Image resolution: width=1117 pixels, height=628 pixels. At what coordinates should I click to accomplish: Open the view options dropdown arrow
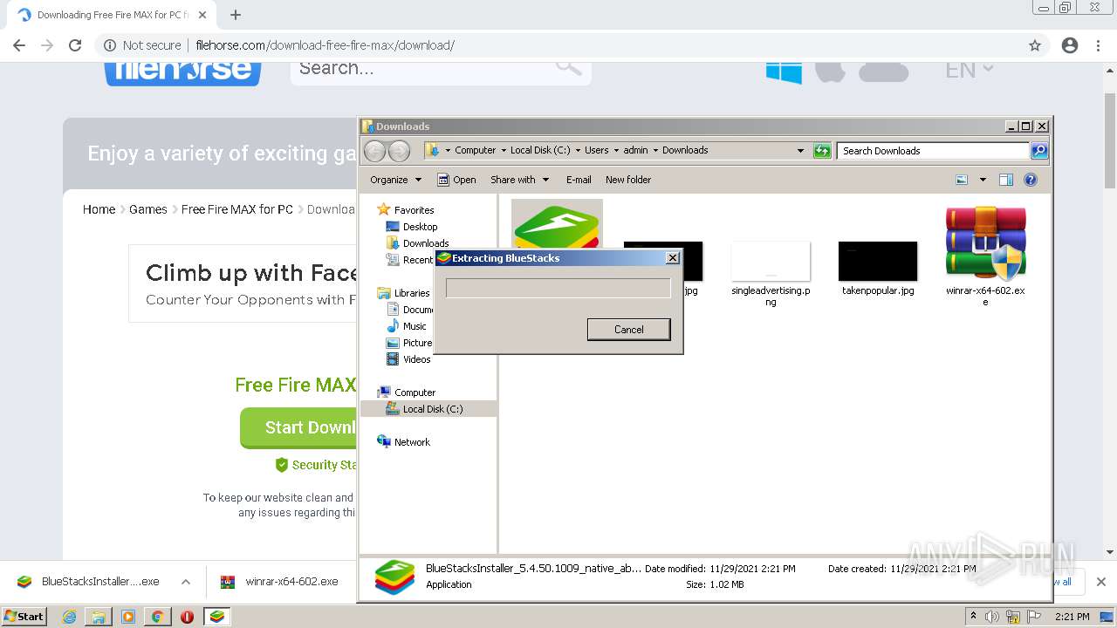[983, 180]
